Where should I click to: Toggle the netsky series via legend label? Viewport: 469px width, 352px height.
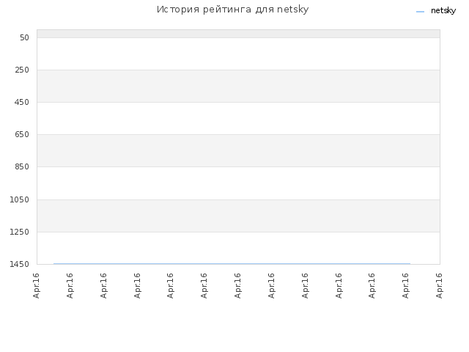coord(443,10)
